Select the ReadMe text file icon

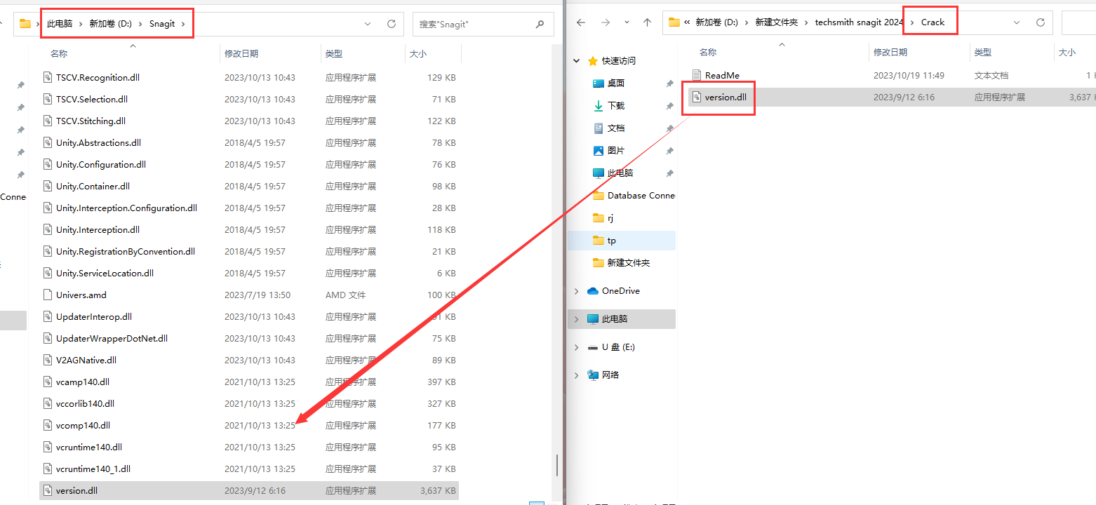[697, 75]
